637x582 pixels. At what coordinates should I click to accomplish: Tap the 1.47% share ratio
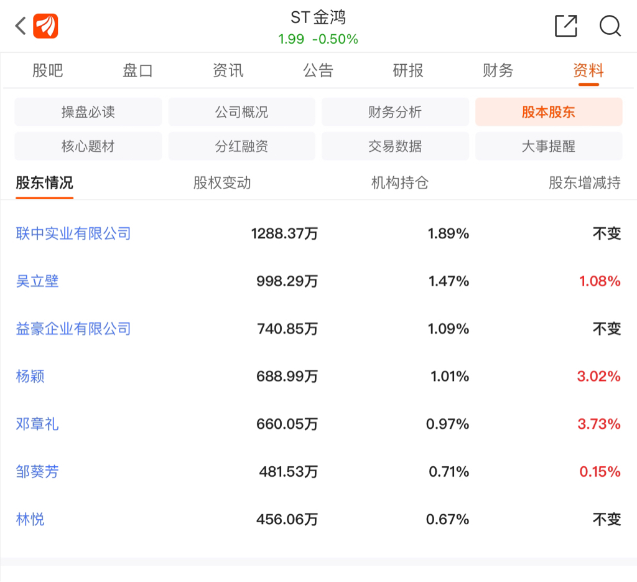pos(449,281)
